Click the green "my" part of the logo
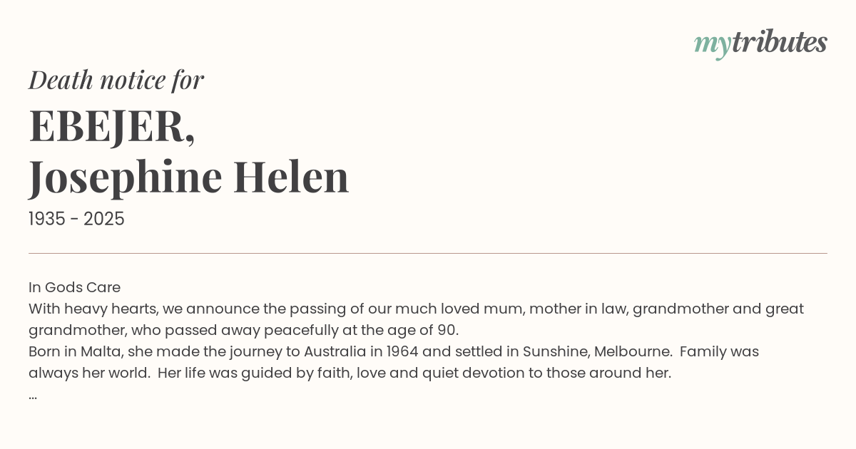 pyautogui.click(x=712, y=44)
